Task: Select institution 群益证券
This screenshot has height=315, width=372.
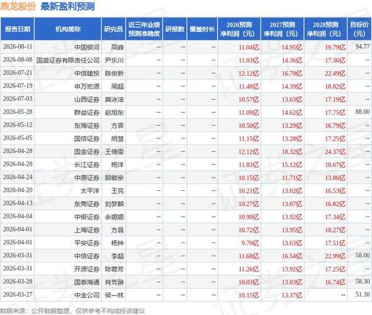Action: (x=87, y=113)
